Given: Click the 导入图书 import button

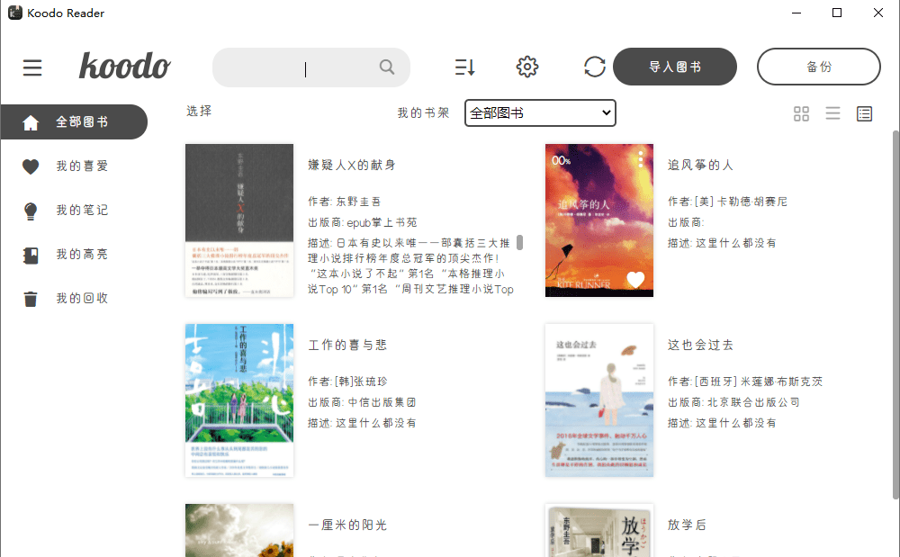Looking at the screenshot, I should (x=674, y=67).
